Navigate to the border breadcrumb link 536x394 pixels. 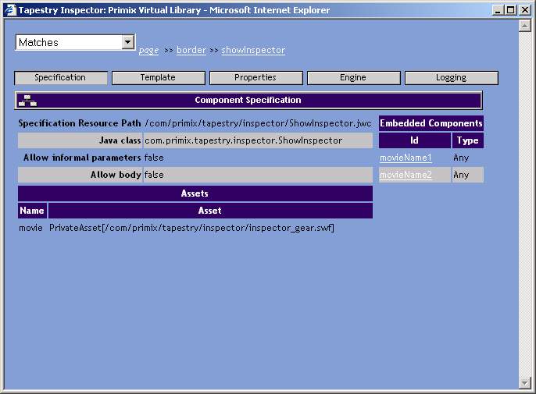point(191,51)
